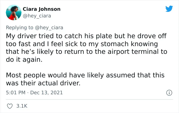Click the line 'was their actual driver.'

click(x=43, y=83)
